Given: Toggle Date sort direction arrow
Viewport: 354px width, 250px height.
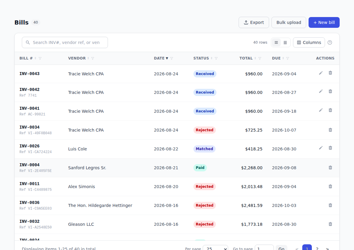Looking at the screenshot, I should point(167,58).
